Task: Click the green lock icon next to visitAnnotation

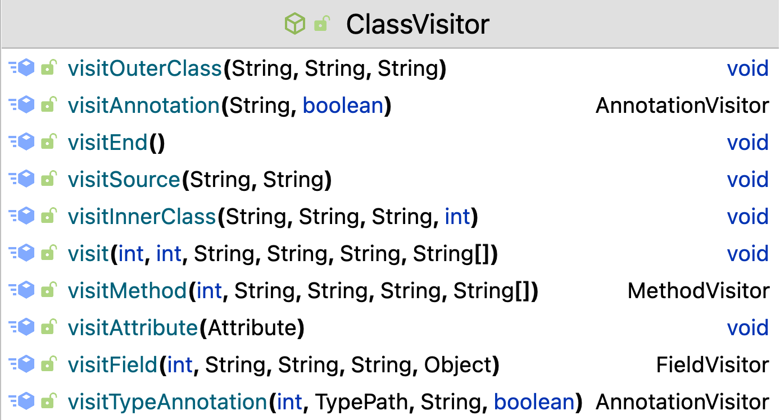Action: point(49,106)
